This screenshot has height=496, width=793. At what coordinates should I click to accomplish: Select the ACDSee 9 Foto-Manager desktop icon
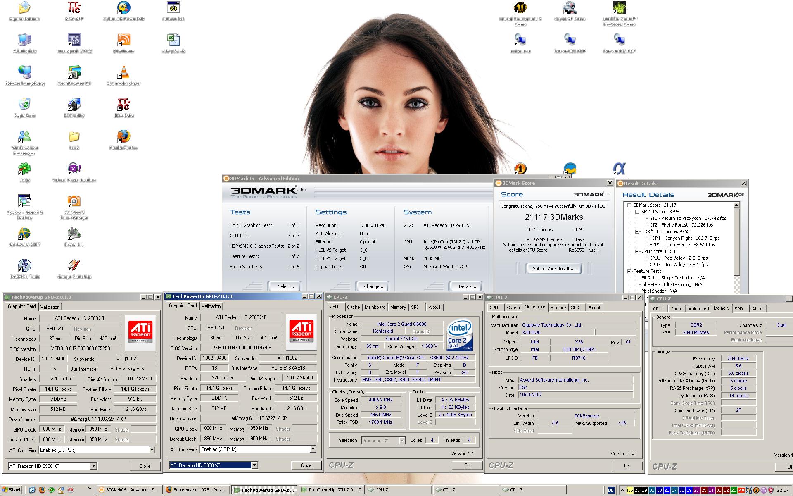pyautogui.click(x=74, y=207)
